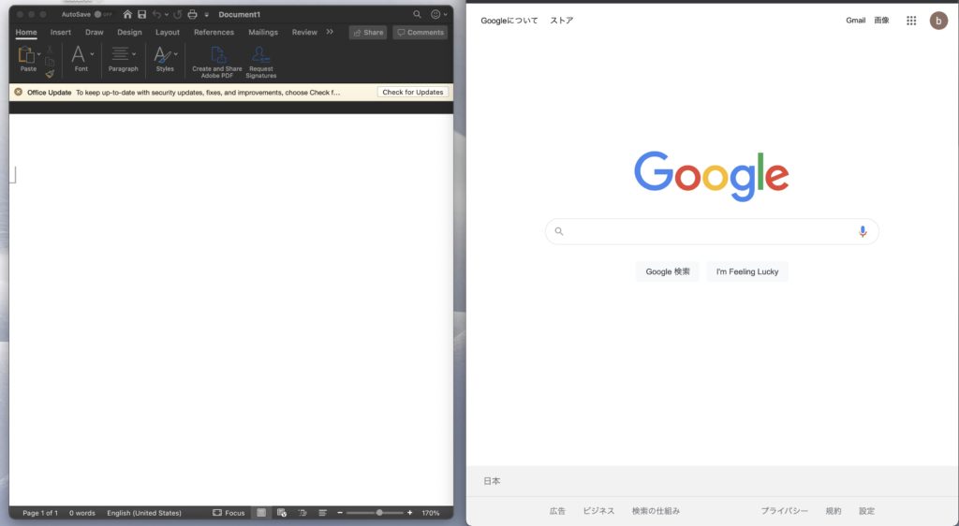Enable Focus mode in Word status bar
959x526 pixels.
coord(229,513)
